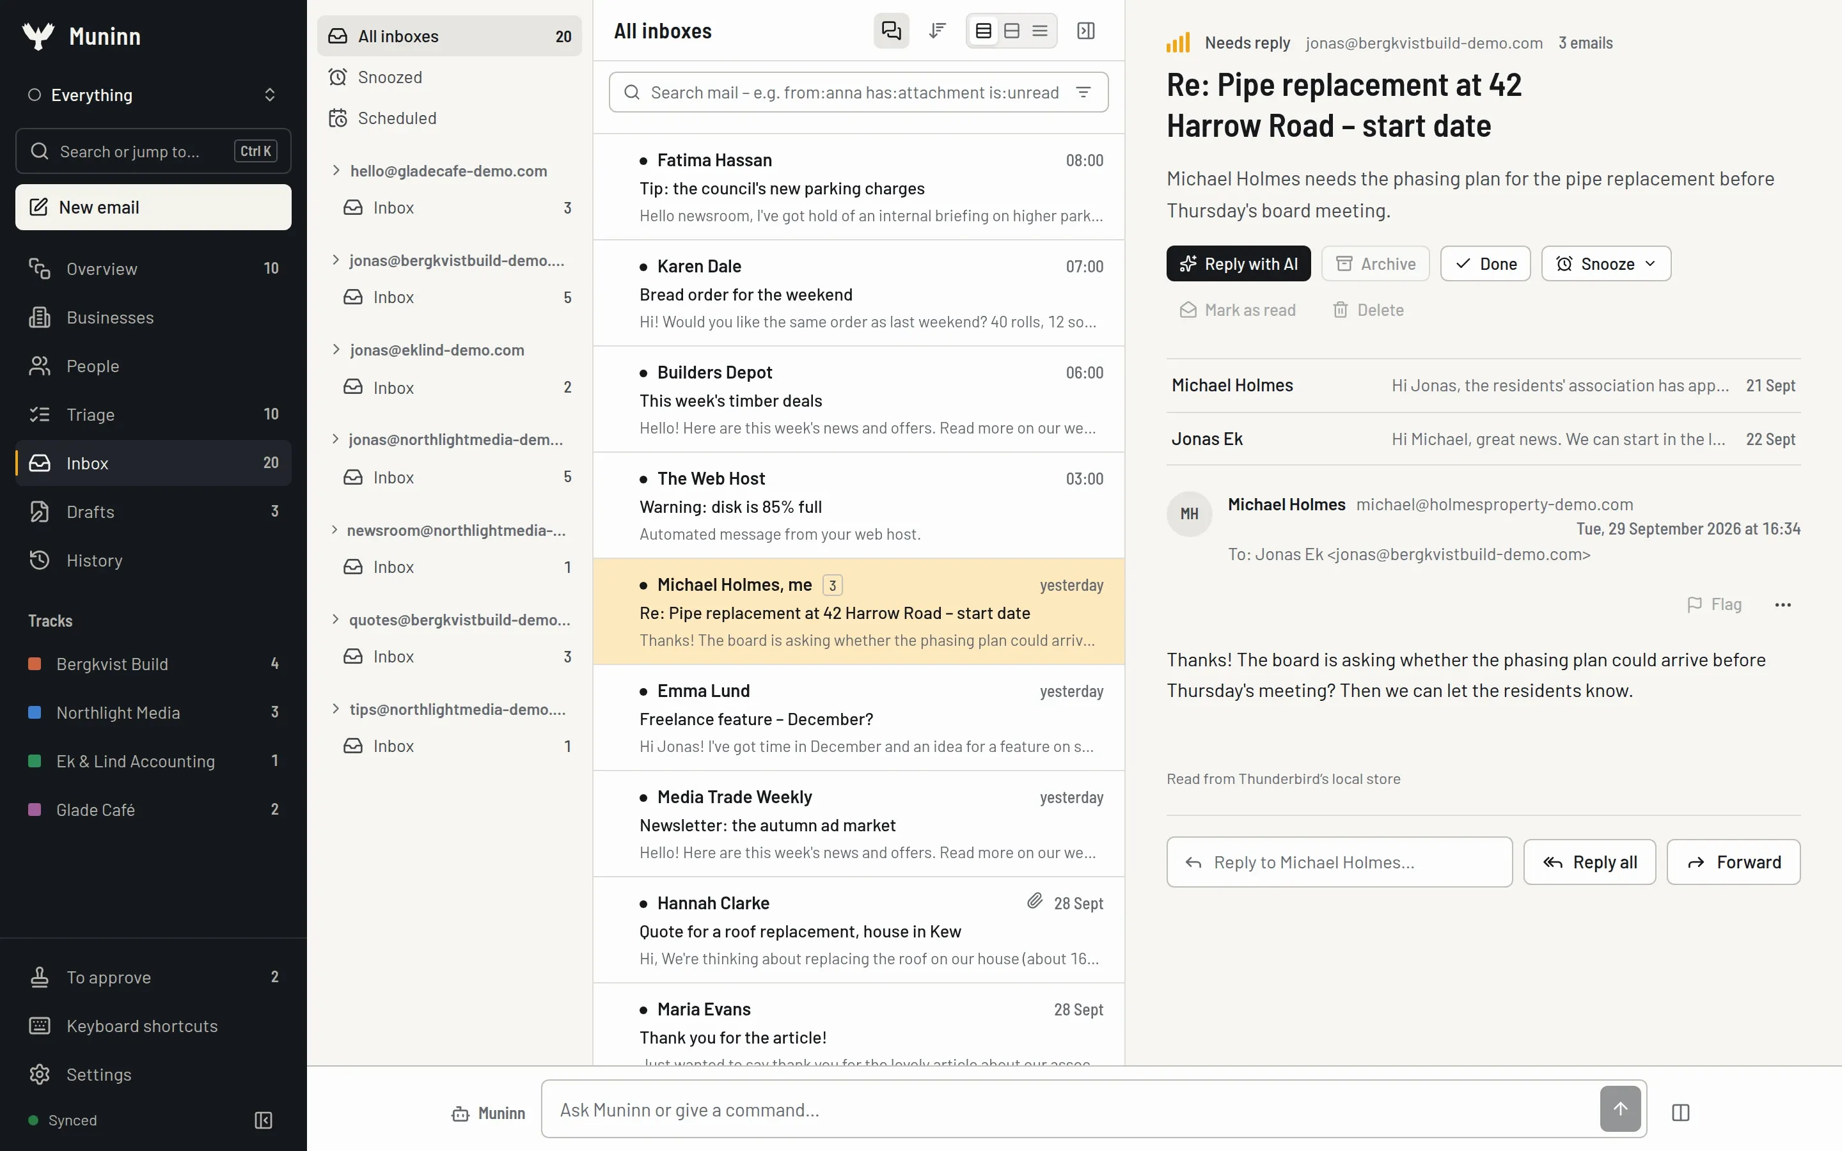Open History in sidebar
This screenshot has height=1151, width=1842.
coord(153,560)
